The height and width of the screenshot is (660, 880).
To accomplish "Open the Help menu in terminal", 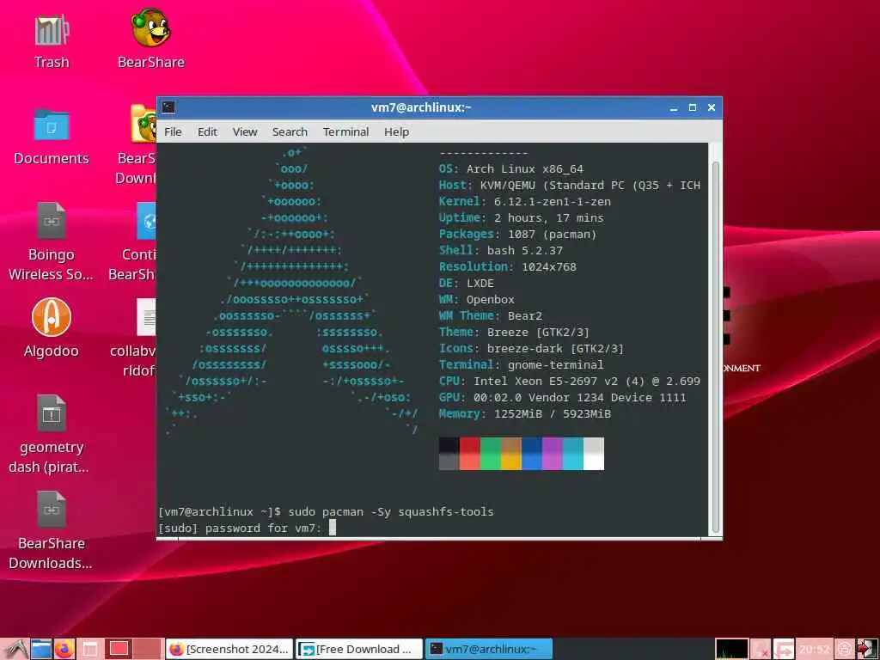I will pyautogui.click(x=396, y=131).
